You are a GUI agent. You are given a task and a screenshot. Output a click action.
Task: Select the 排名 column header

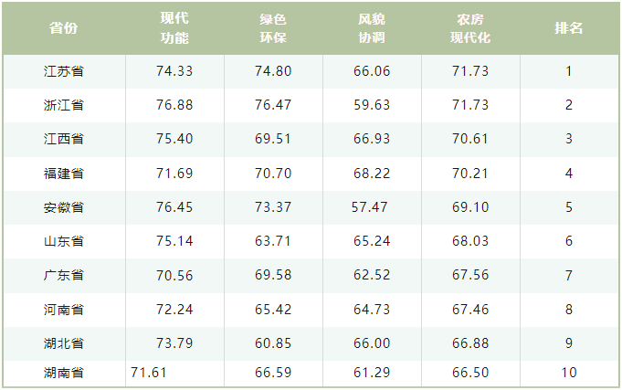569,28
